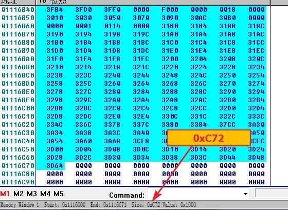Pick the 32A8 memory cell
The height and width of the screenshot is (210, 288).
click(x=170, y=100)
